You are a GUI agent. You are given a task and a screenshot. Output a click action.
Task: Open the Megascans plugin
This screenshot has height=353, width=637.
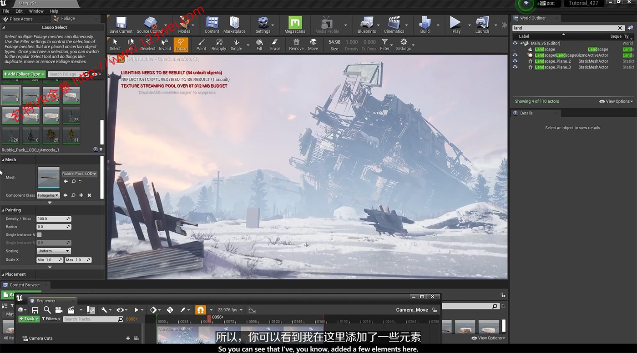point(295,25)
